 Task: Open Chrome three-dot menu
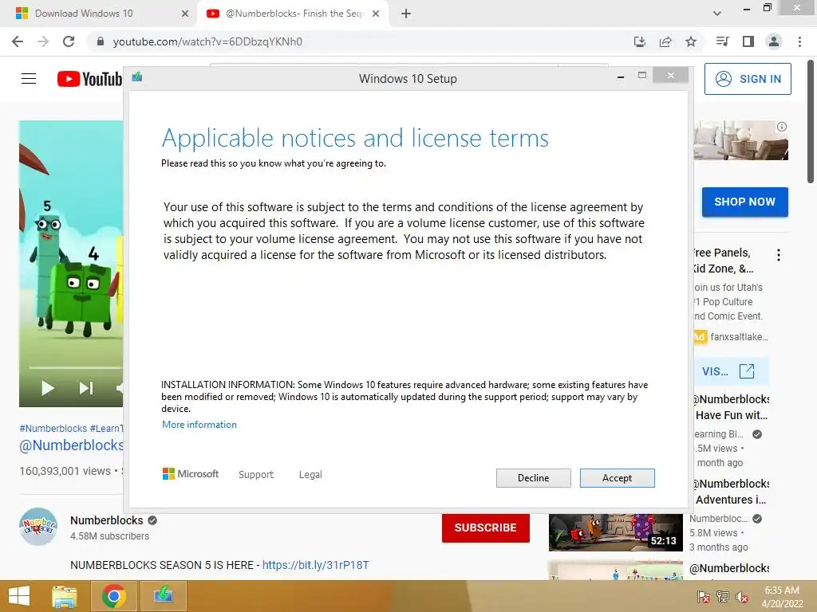(x=799, y=41)
